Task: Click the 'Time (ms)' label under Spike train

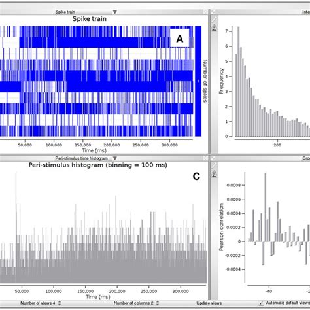Action: [x=94, y=150]
